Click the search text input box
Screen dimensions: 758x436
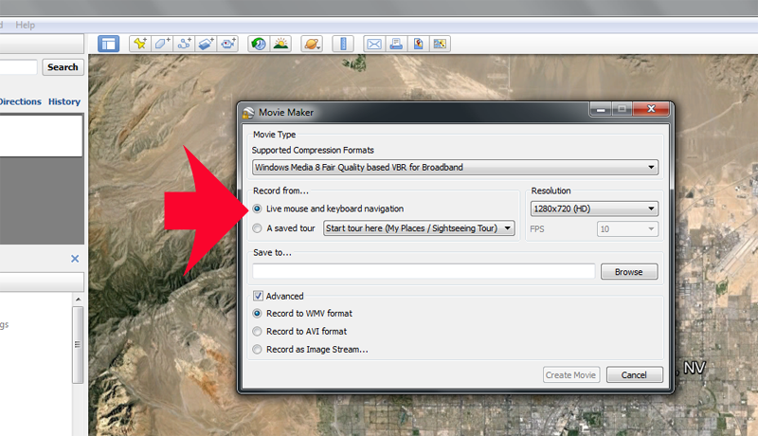coord(18,67)
